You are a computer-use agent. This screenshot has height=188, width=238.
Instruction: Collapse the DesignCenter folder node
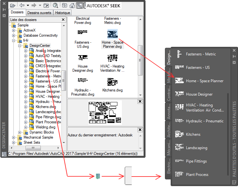19,46
